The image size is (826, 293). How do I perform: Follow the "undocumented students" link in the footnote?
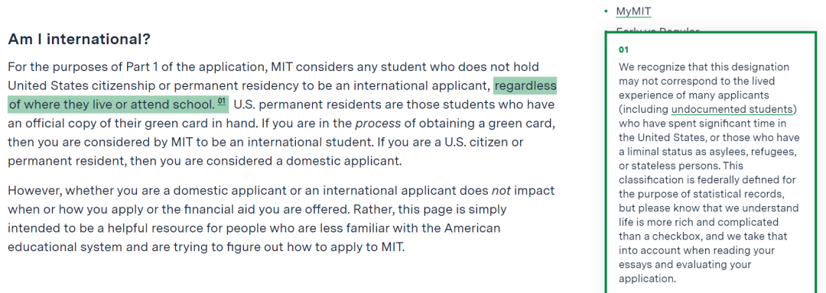pos(732,109)
